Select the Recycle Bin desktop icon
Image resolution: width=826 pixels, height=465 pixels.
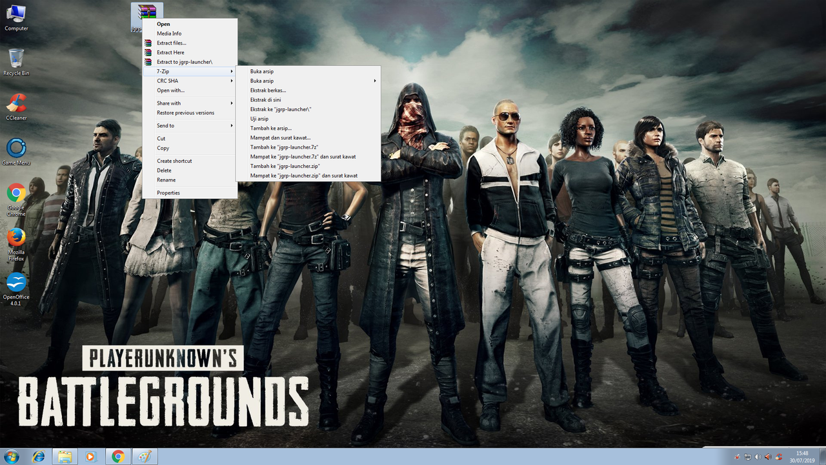(16, 62)
